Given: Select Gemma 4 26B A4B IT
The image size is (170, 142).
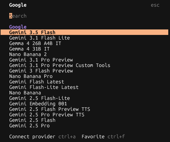Looking at the screenshot, I should pyautogui.click(x=84, y=43).
